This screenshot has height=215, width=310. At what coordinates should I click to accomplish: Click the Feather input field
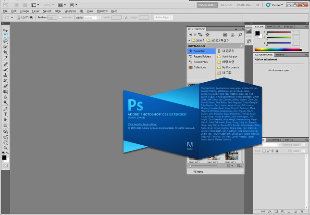click(x=52, y=18)
